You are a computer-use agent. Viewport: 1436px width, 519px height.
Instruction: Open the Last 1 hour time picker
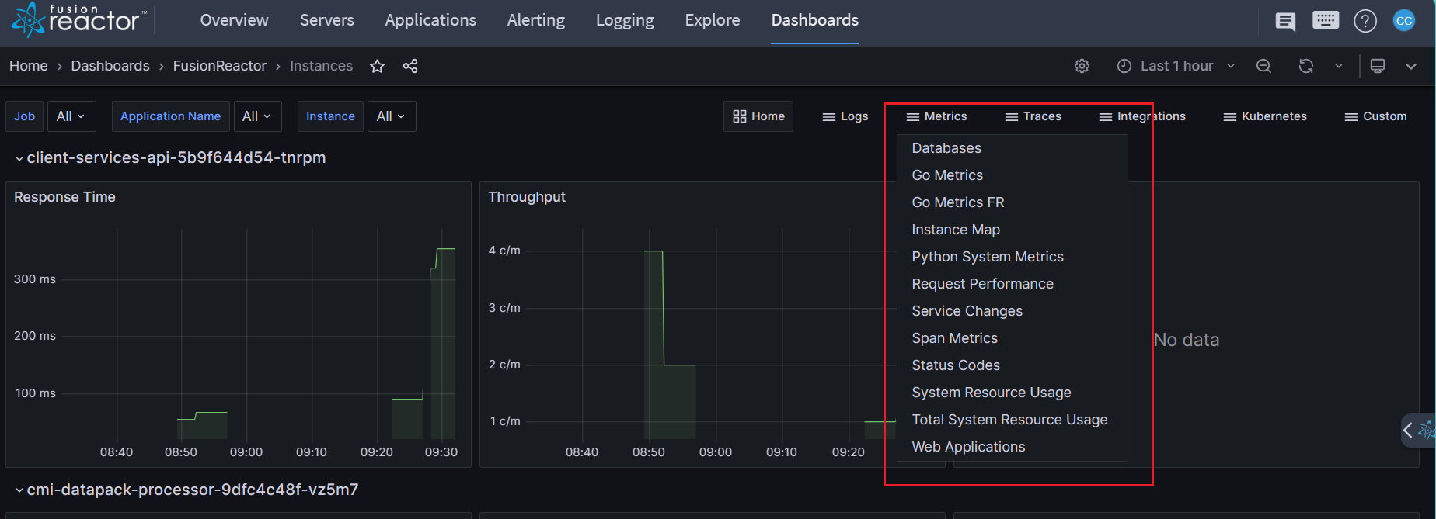pyautogui.click(x=1176, y=67)
